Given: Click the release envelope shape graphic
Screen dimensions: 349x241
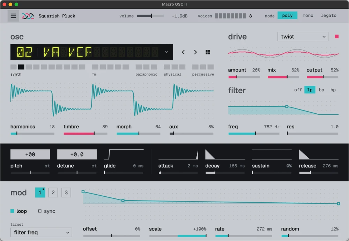Looking at the screenshot, I should (x=319, y=154).
